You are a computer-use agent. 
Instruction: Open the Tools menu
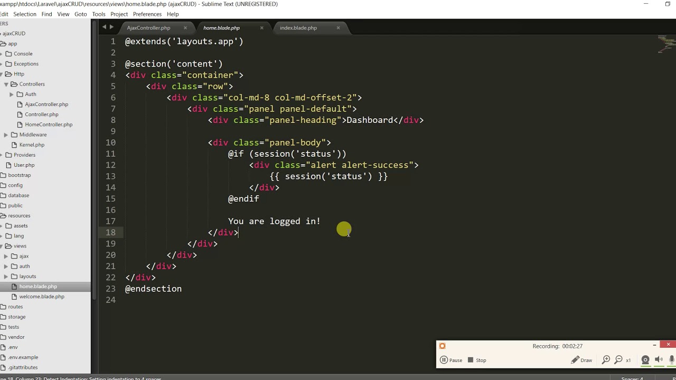pos(99,14)
